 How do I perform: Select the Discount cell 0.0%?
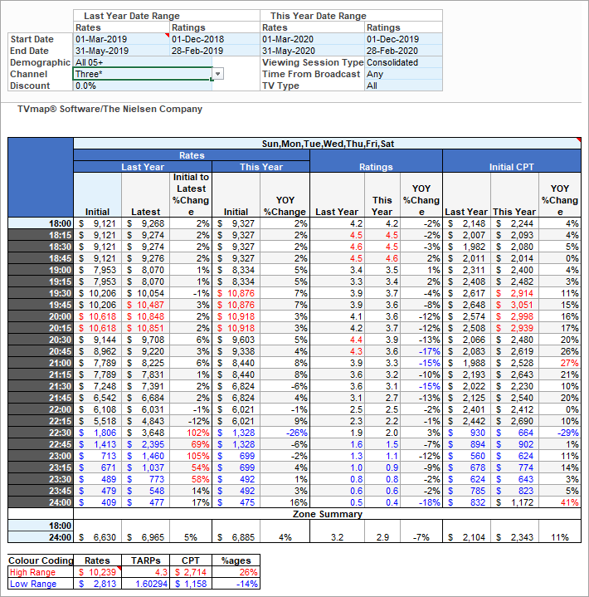tap(143, 86)
